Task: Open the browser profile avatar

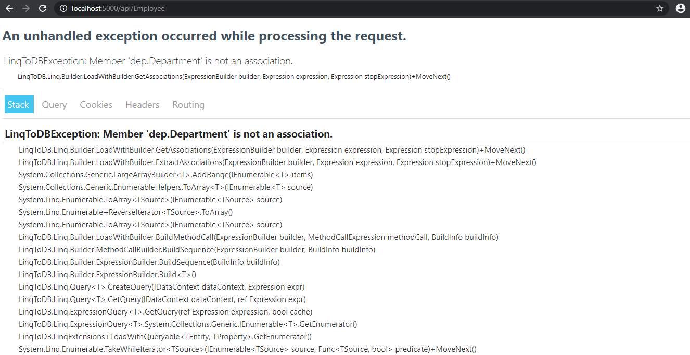Action: (x=680, y=8)
